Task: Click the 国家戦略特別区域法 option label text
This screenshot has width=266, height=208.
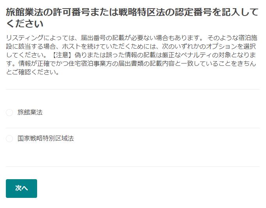Action: click(x=46, y=139)
